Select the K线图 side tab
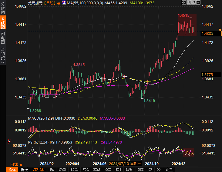This screenshot has width=222, height=172. [x=3, y=23]
